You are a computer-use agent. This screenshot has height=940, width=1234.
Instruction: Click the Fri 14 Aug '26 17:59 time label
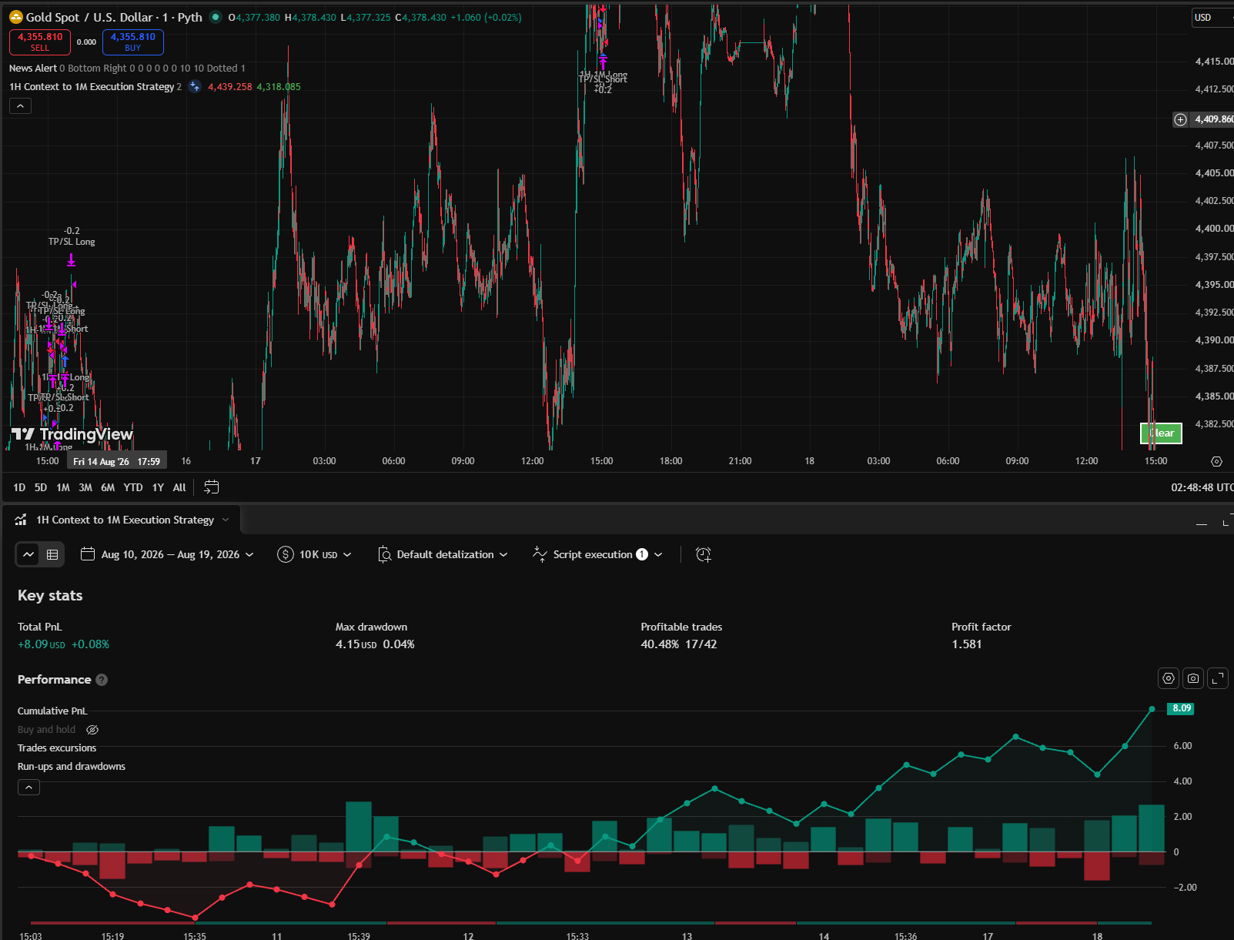pos(116,461)
